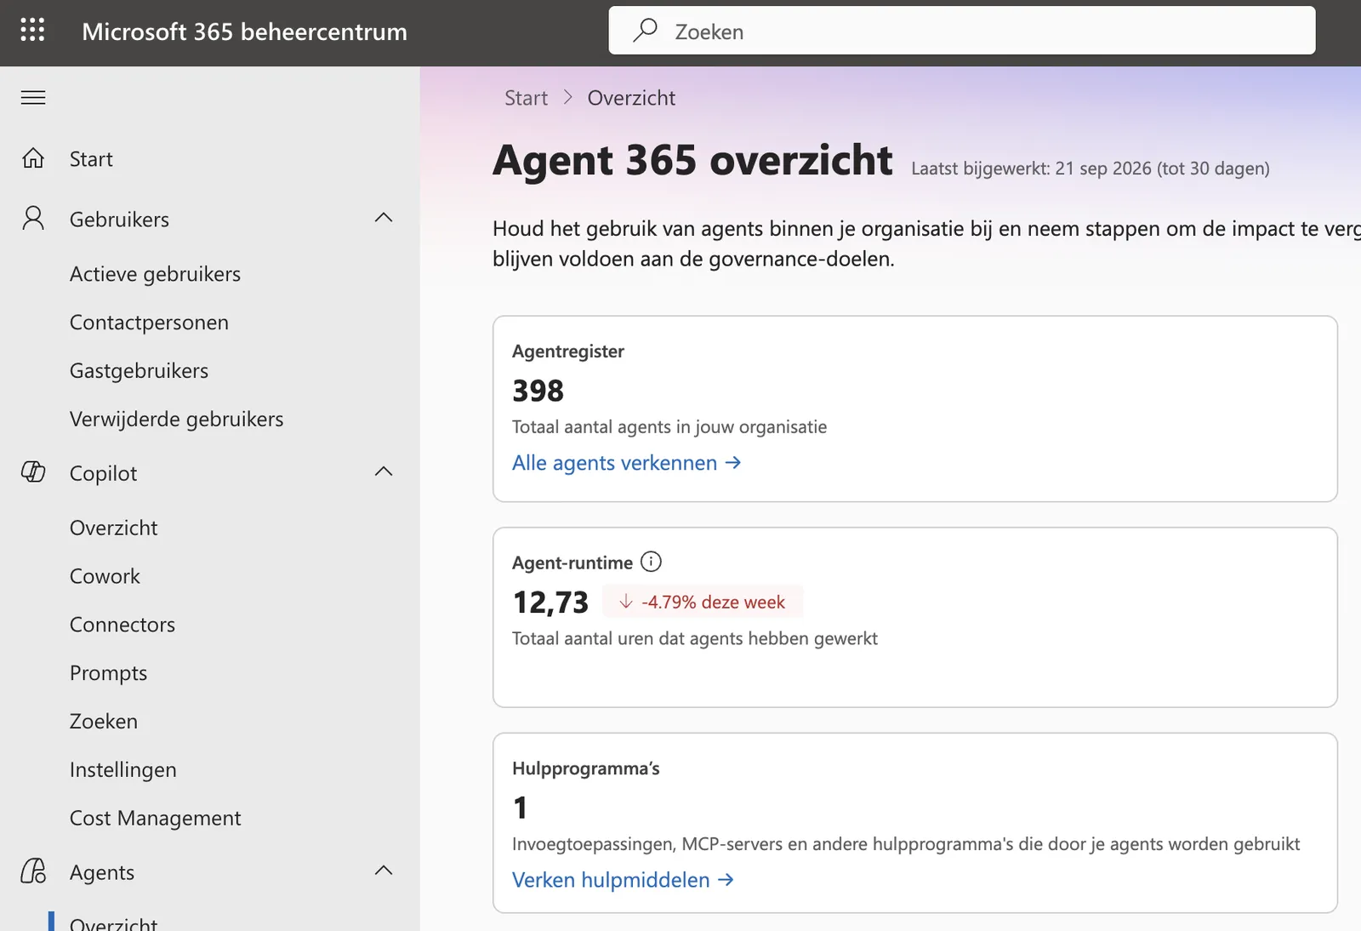Viewport: 1361px width, 931px height.
Task: Select Cowork under Copilot
Action: pos(105,577)
